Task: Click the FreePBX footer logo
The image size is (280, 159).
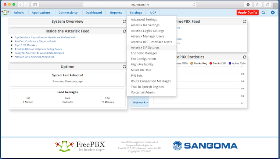Action: (x=80, y=146)
